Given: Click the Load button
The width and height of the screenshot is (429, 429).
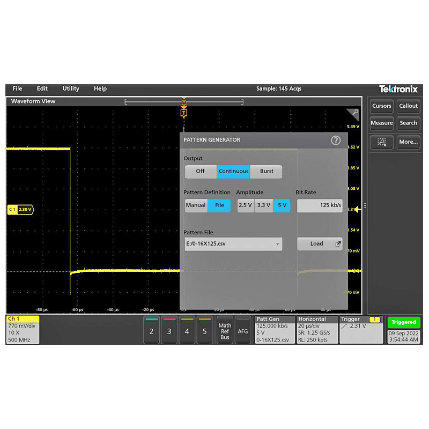Looking at the screenshot, I should [x=316, y=243].
